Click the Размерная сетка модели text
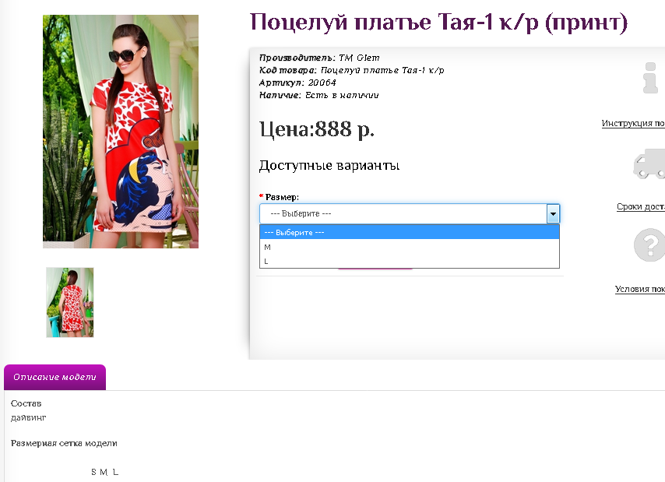The image size is (665, 482). [x=64, y=443]
